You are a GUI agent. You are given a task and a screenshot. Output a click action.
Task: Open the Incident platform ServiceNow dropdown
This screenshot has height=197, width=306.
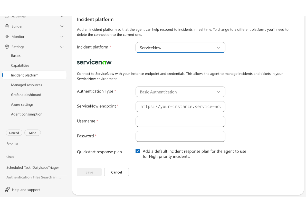180,48
